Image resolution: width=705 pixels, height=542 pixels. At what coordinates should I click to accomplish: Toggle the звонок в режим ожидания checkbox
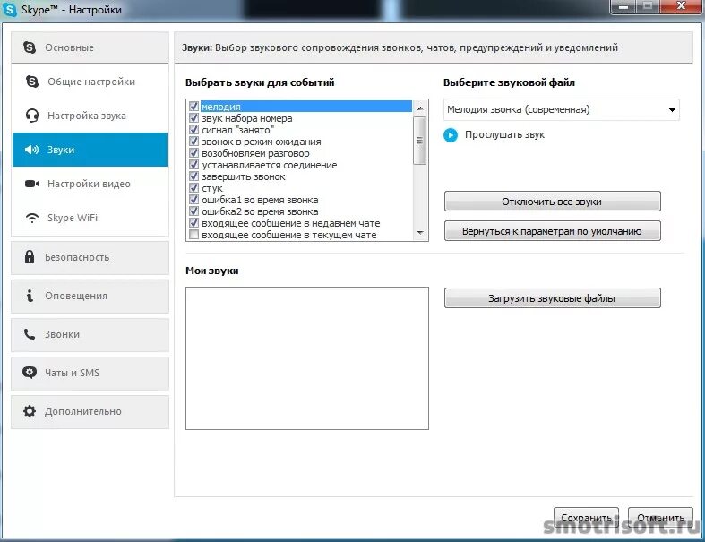point(193,142)
